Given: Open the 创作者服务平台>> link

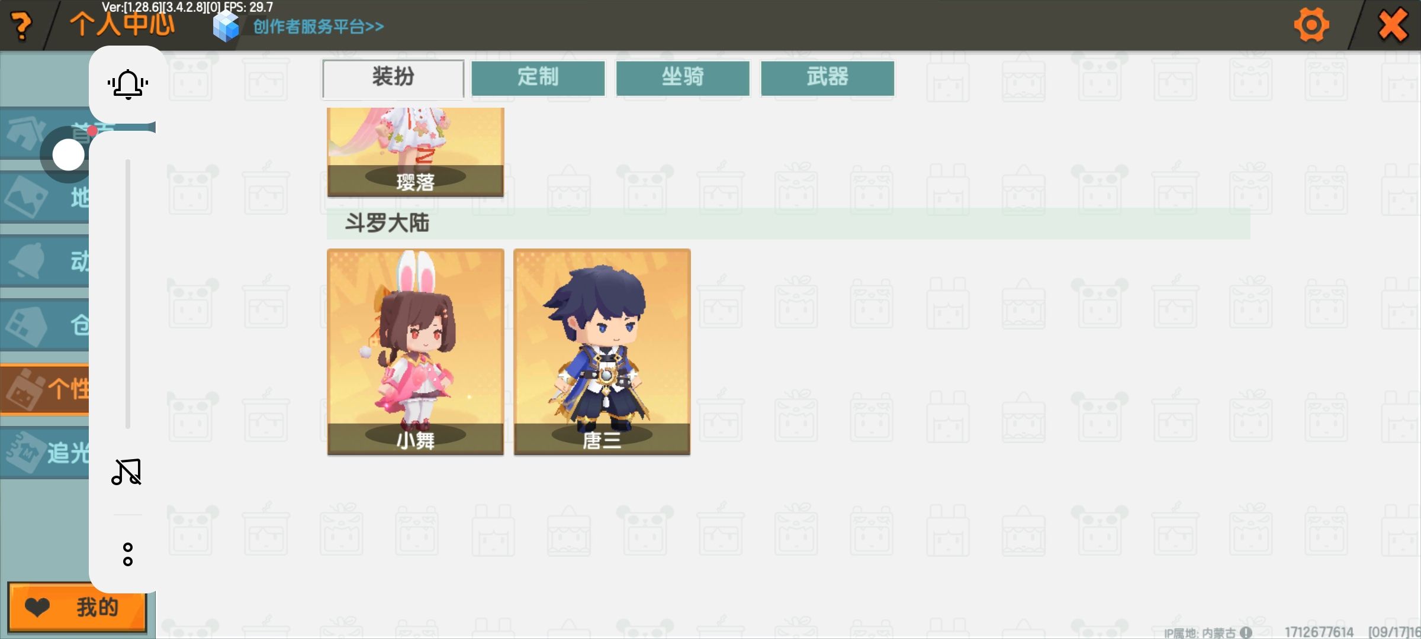Looking at the screenshot, I should tap(319, 27).
